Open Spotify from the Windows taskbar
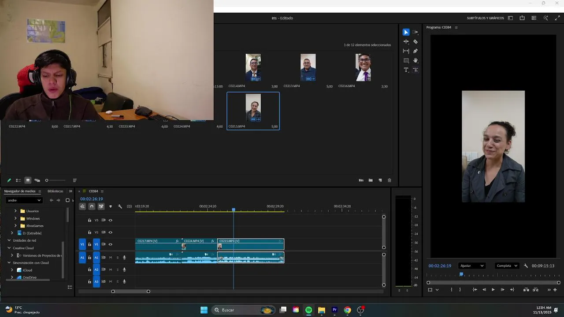The image size is (564, 317). coord(308,310)
